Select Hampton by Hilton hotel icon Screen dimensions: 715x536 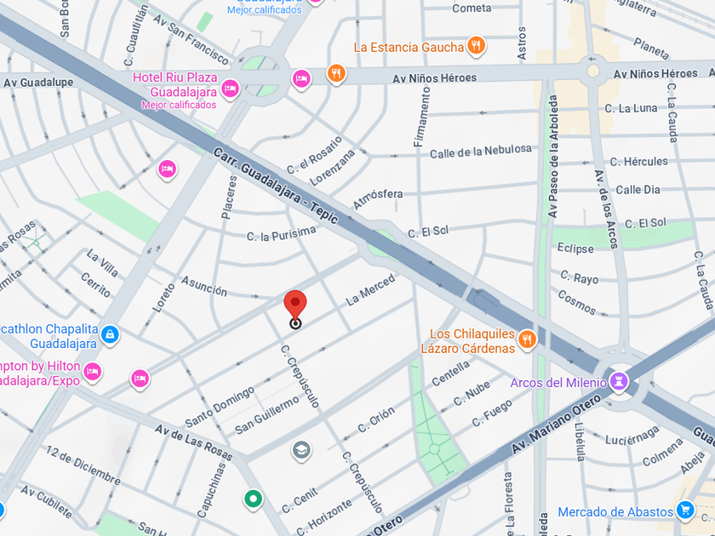click(93, 372)
